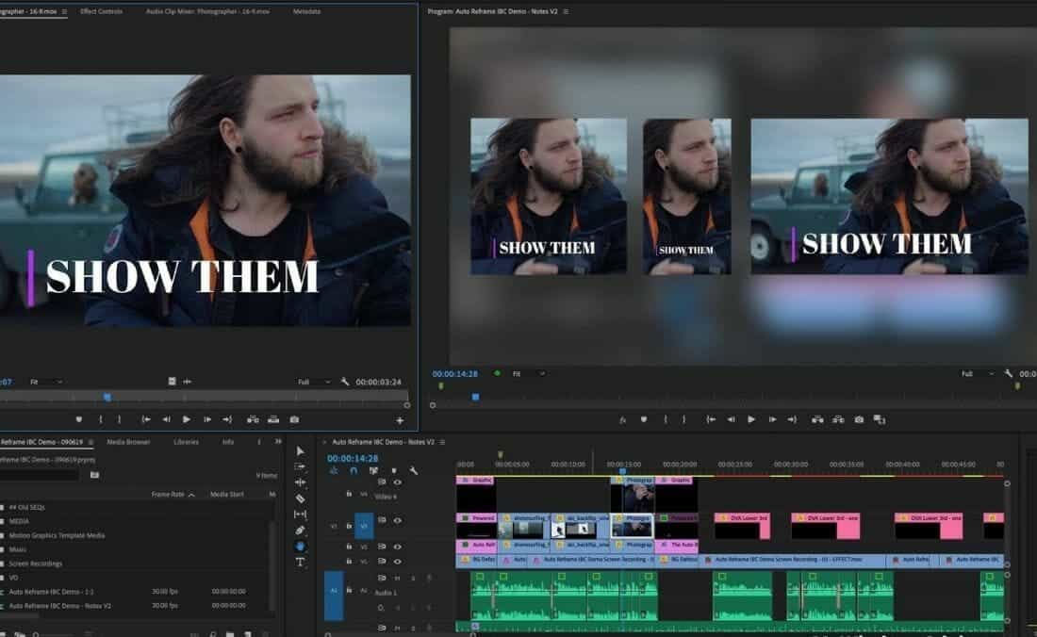The height and width of the screenshot is (637, 1037).
Task: Add marker in Program monitor
Action: [644, 419]
